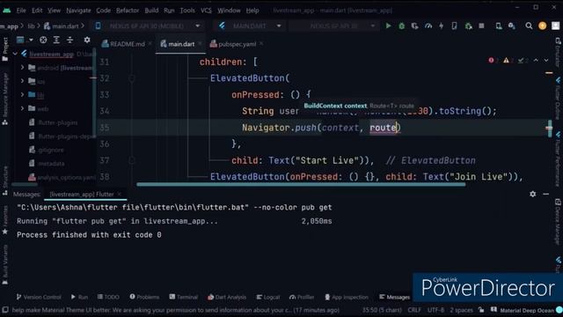Image resolution: width=563 pixels, height=317 pixels.
Task: Select analysis_options.yaml in project tree
Action: (x=62, y=177)
